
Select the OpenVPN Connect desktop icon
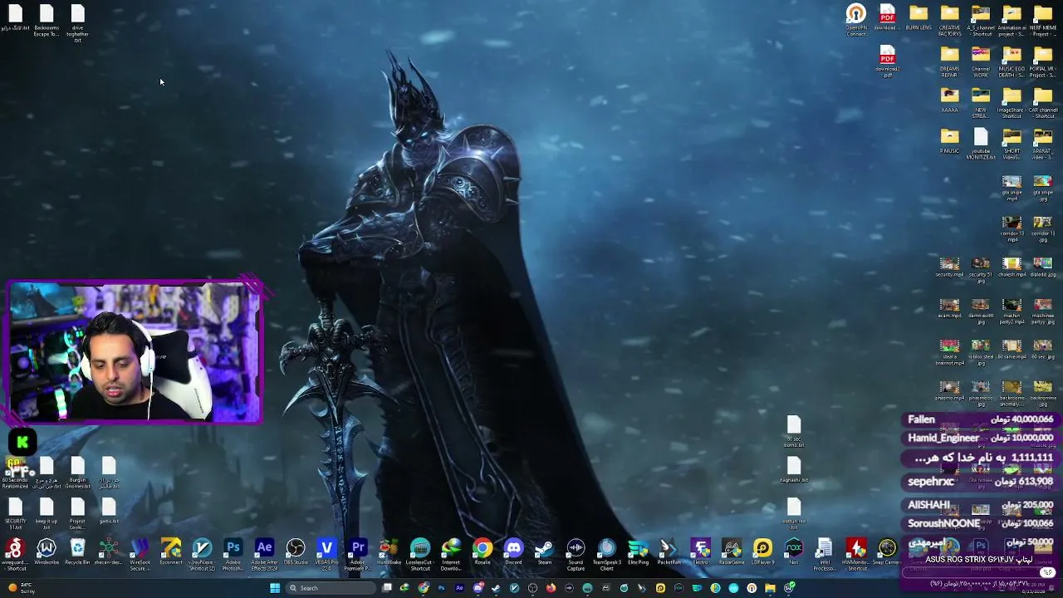tap(856, 21)
